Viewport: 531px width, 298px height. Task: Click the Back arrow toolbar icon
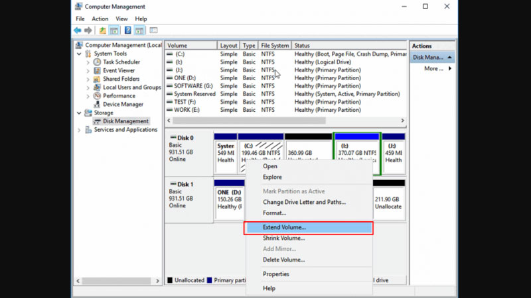(x=78, y=30)
